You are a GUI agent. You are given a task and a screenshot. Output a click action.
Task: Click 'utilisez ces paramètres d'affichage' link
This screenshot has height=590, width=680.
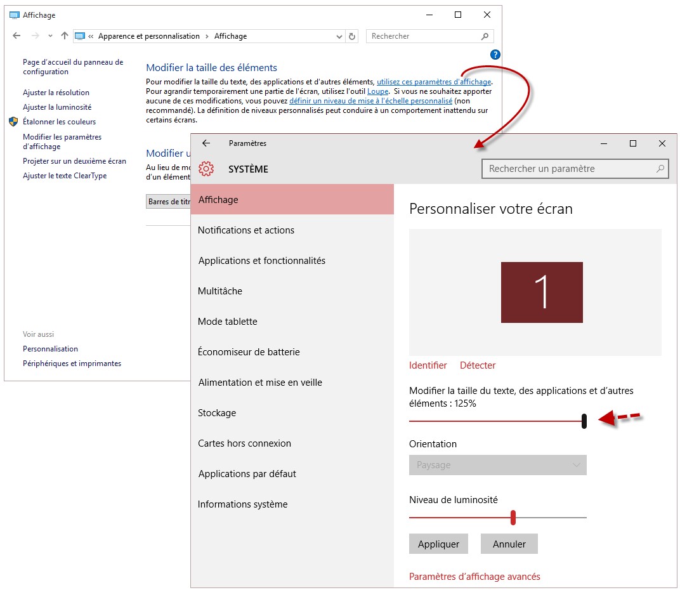click(x=434, y=82)
